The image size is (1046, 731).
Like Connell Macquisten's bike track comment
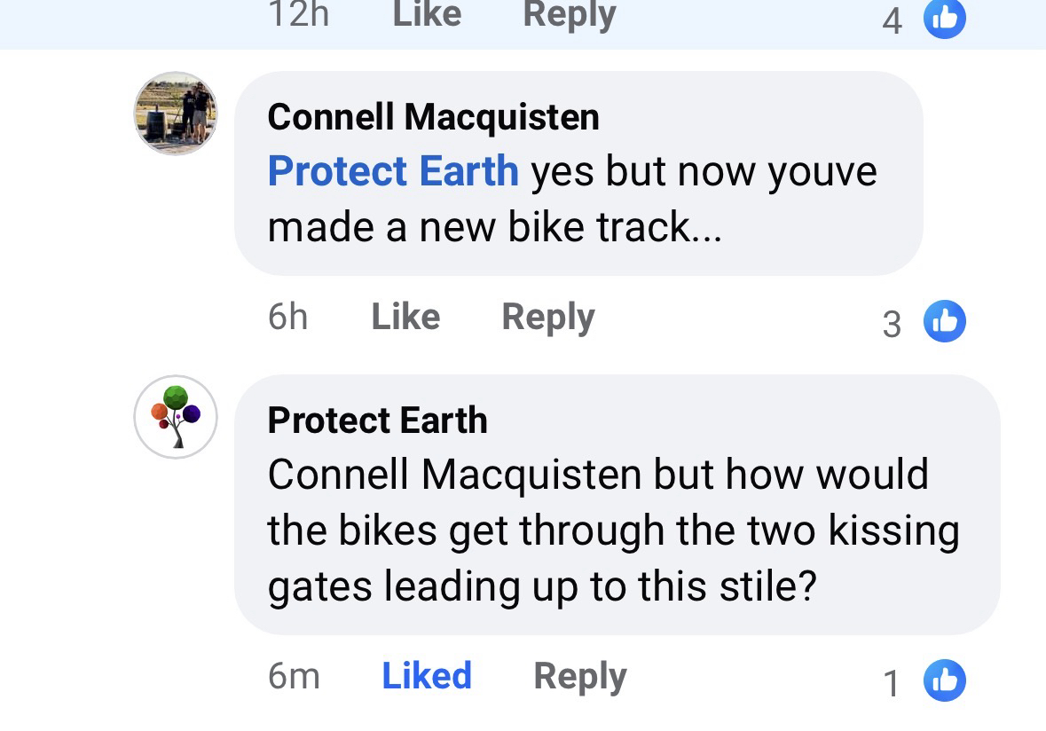tap(405, 317)
